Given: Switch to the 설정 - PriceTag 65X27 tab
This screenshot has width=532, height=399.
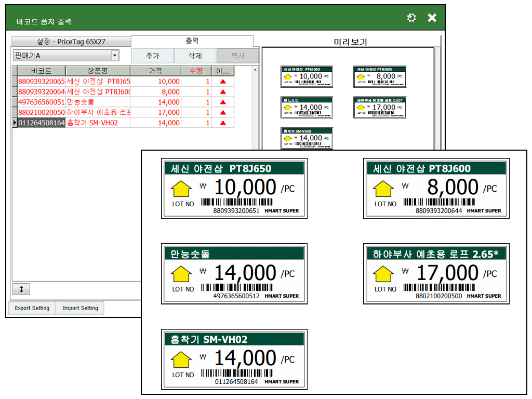Looking at the screenshot, I should 71,42.
